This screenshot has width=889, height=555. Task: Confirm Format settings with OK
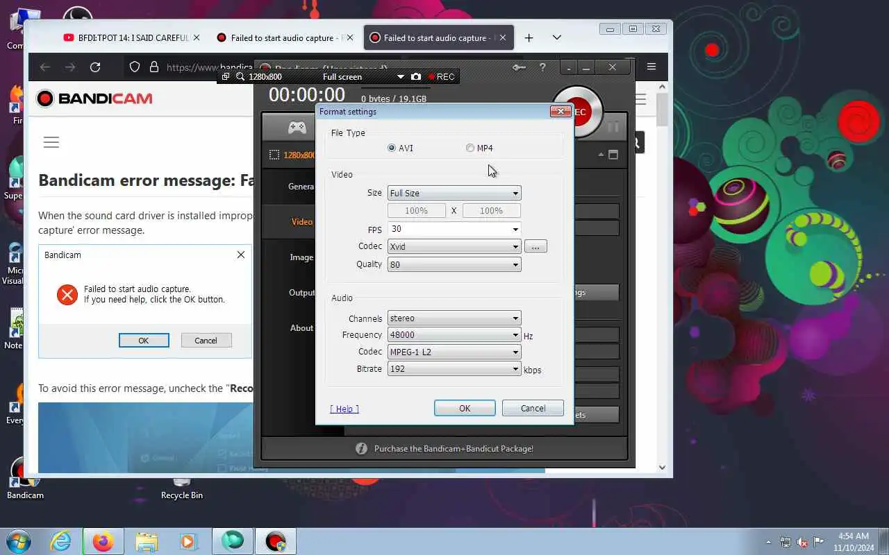[465, 408]
